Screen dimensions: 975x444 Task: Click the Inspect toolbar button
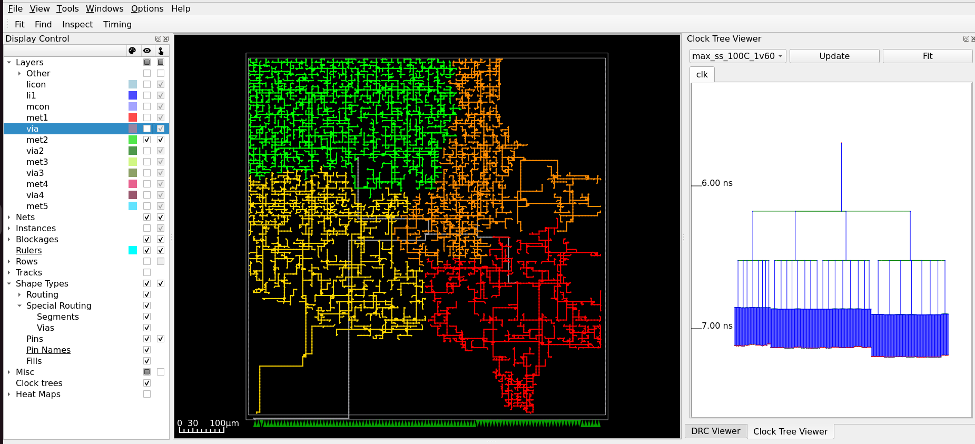77,24
